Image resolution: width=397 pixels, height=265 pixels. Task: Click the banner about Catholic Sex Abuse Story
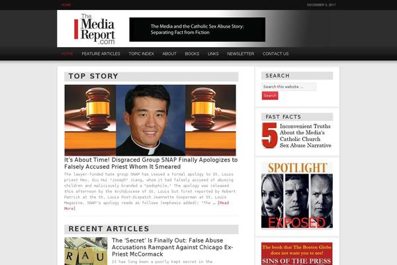pos(197,29)
